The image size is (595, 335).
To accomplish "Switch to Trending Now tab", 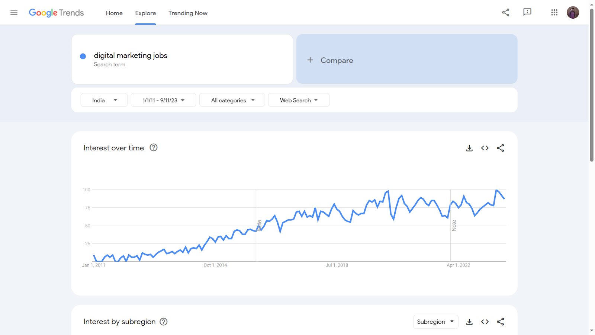I will pyautogui.click(x=188, y=13).
